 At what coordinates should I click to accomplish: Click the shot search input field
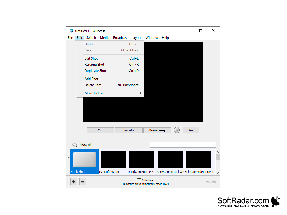point(183,145)
